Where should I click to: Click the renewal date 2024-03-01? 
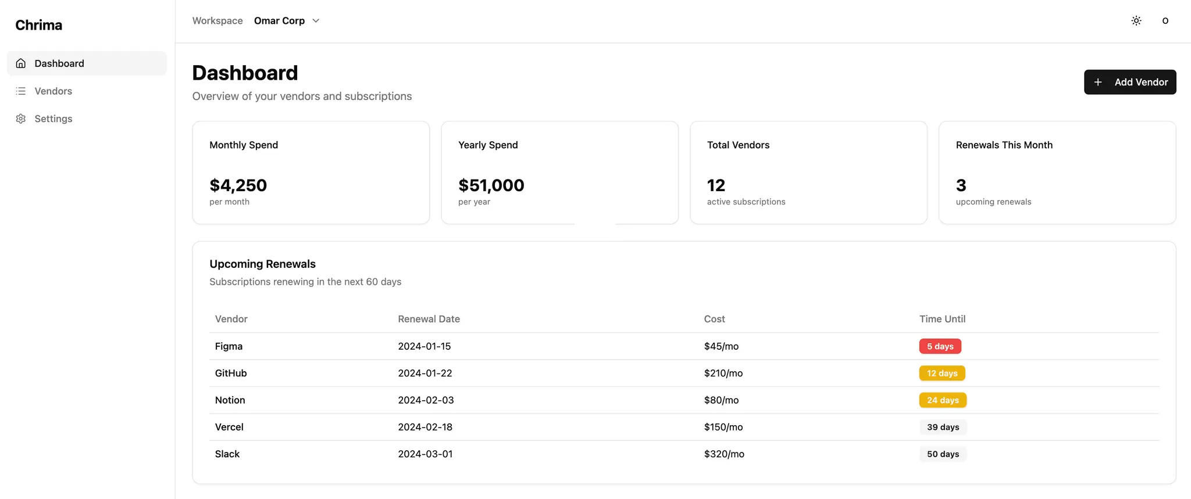pos(425,454)
